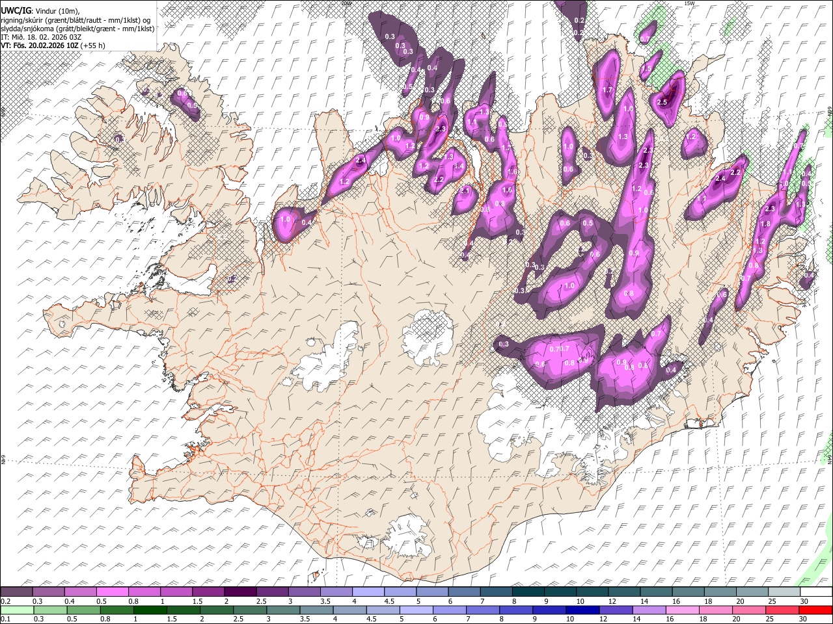The width and height of the screenshot is (833, 624).
Task: Click the rain-scale swatch between 0.1 and 0.3
Action: (16, 610)
